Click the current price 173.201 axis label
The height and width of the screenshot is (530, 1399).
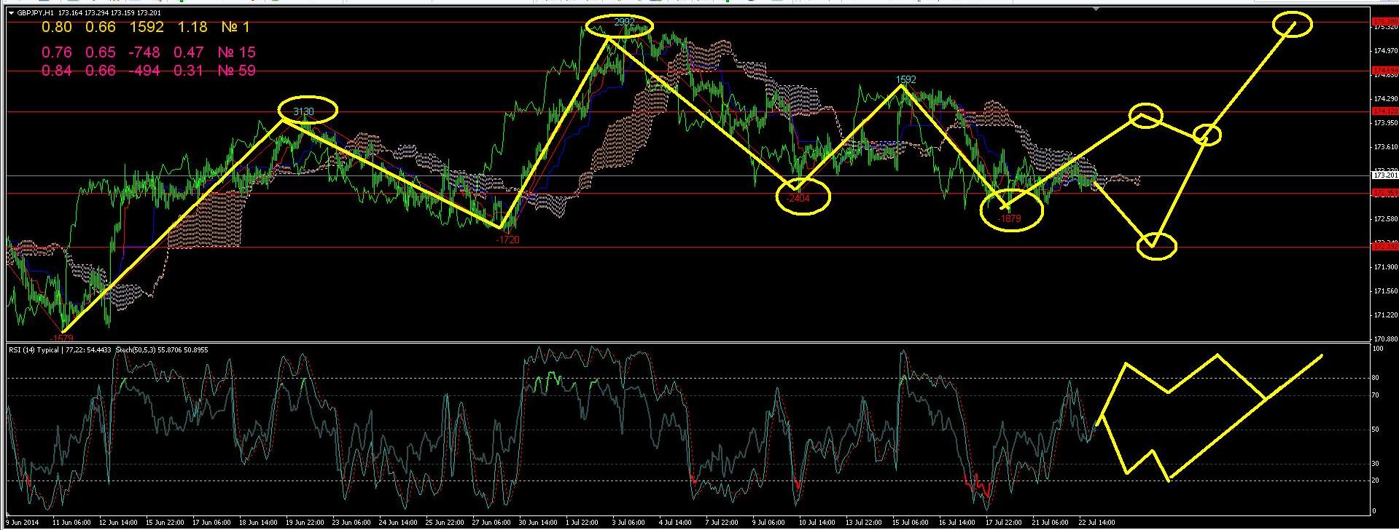(1384, 175)
